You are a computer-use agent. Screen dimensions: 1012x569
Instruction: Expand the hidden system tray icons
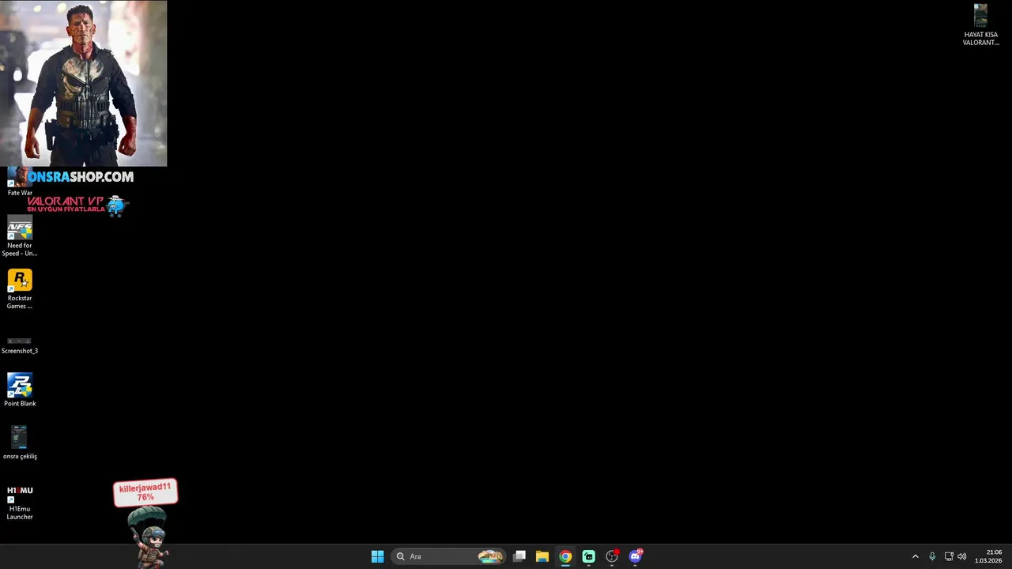click(x=916, y=556)
